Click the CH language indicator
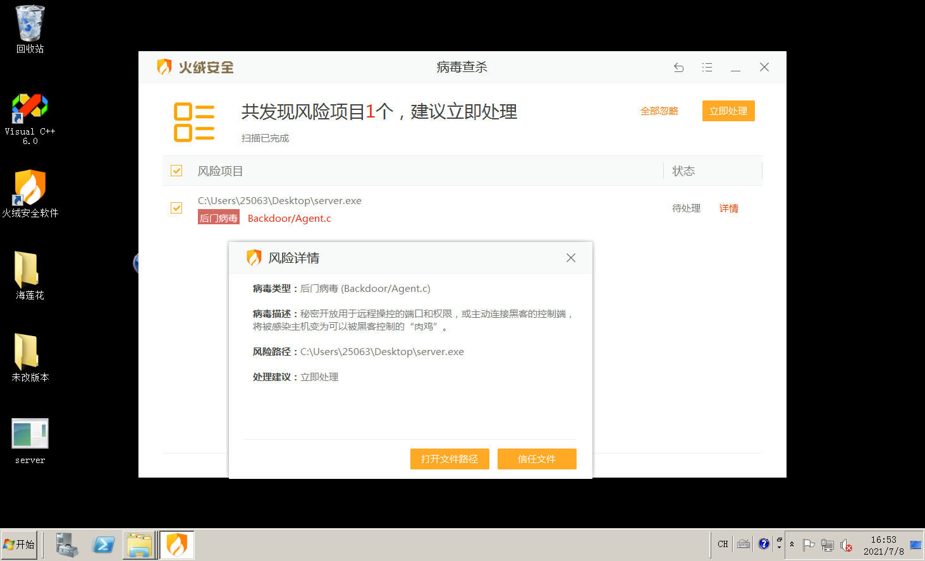This screenshot has width=925, height=561. (x=723, y=544)
